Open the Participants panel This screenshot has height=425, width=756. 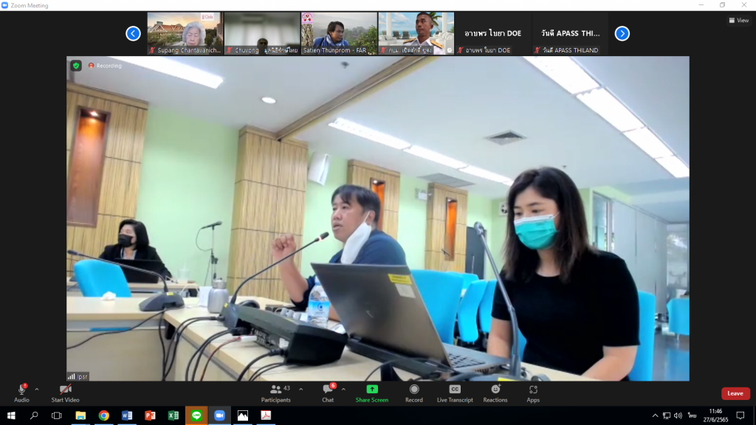[x=275, y=390]
